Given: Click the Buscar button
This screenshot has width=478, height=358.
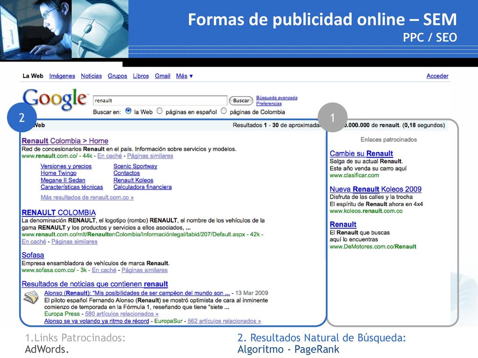Looking at the screenshot, I should click(241, 101).
